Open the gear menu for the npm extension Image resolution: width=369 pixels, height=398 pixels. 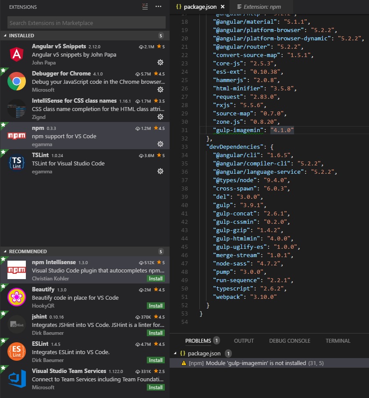click(x=160, y=144)
